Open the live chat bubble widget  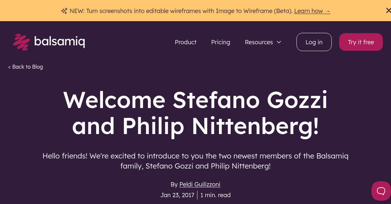pos(381,191)
